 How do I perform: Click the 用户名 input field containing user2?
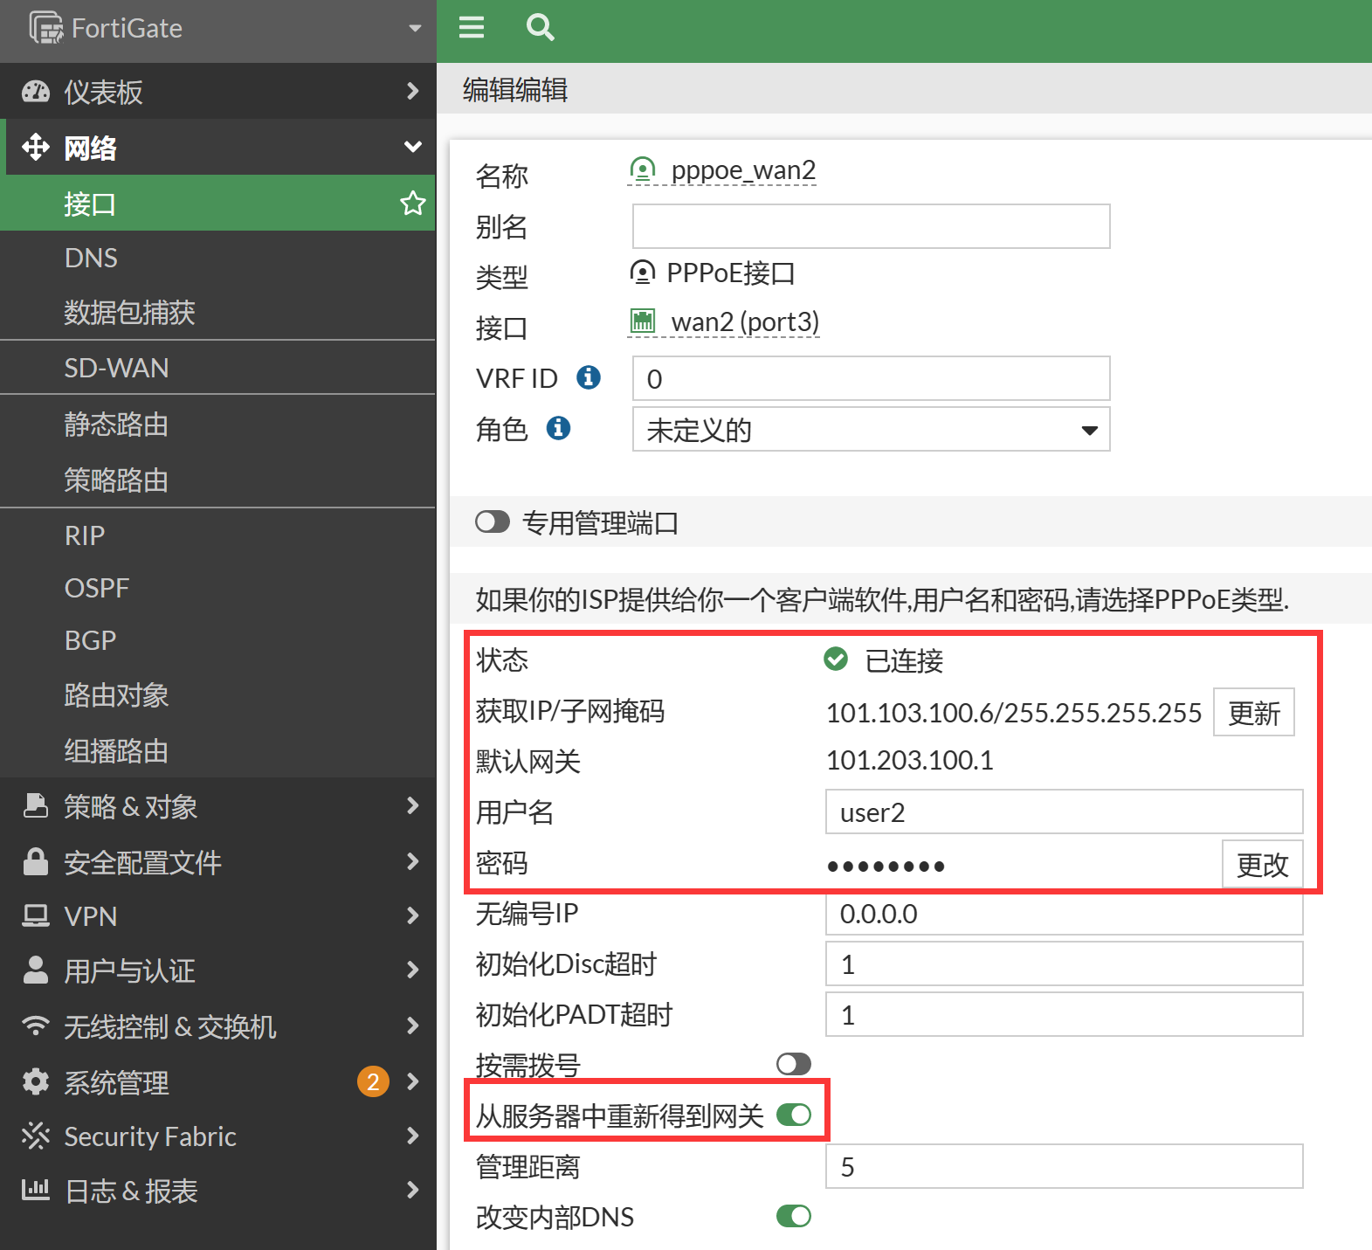point(1063,812)
